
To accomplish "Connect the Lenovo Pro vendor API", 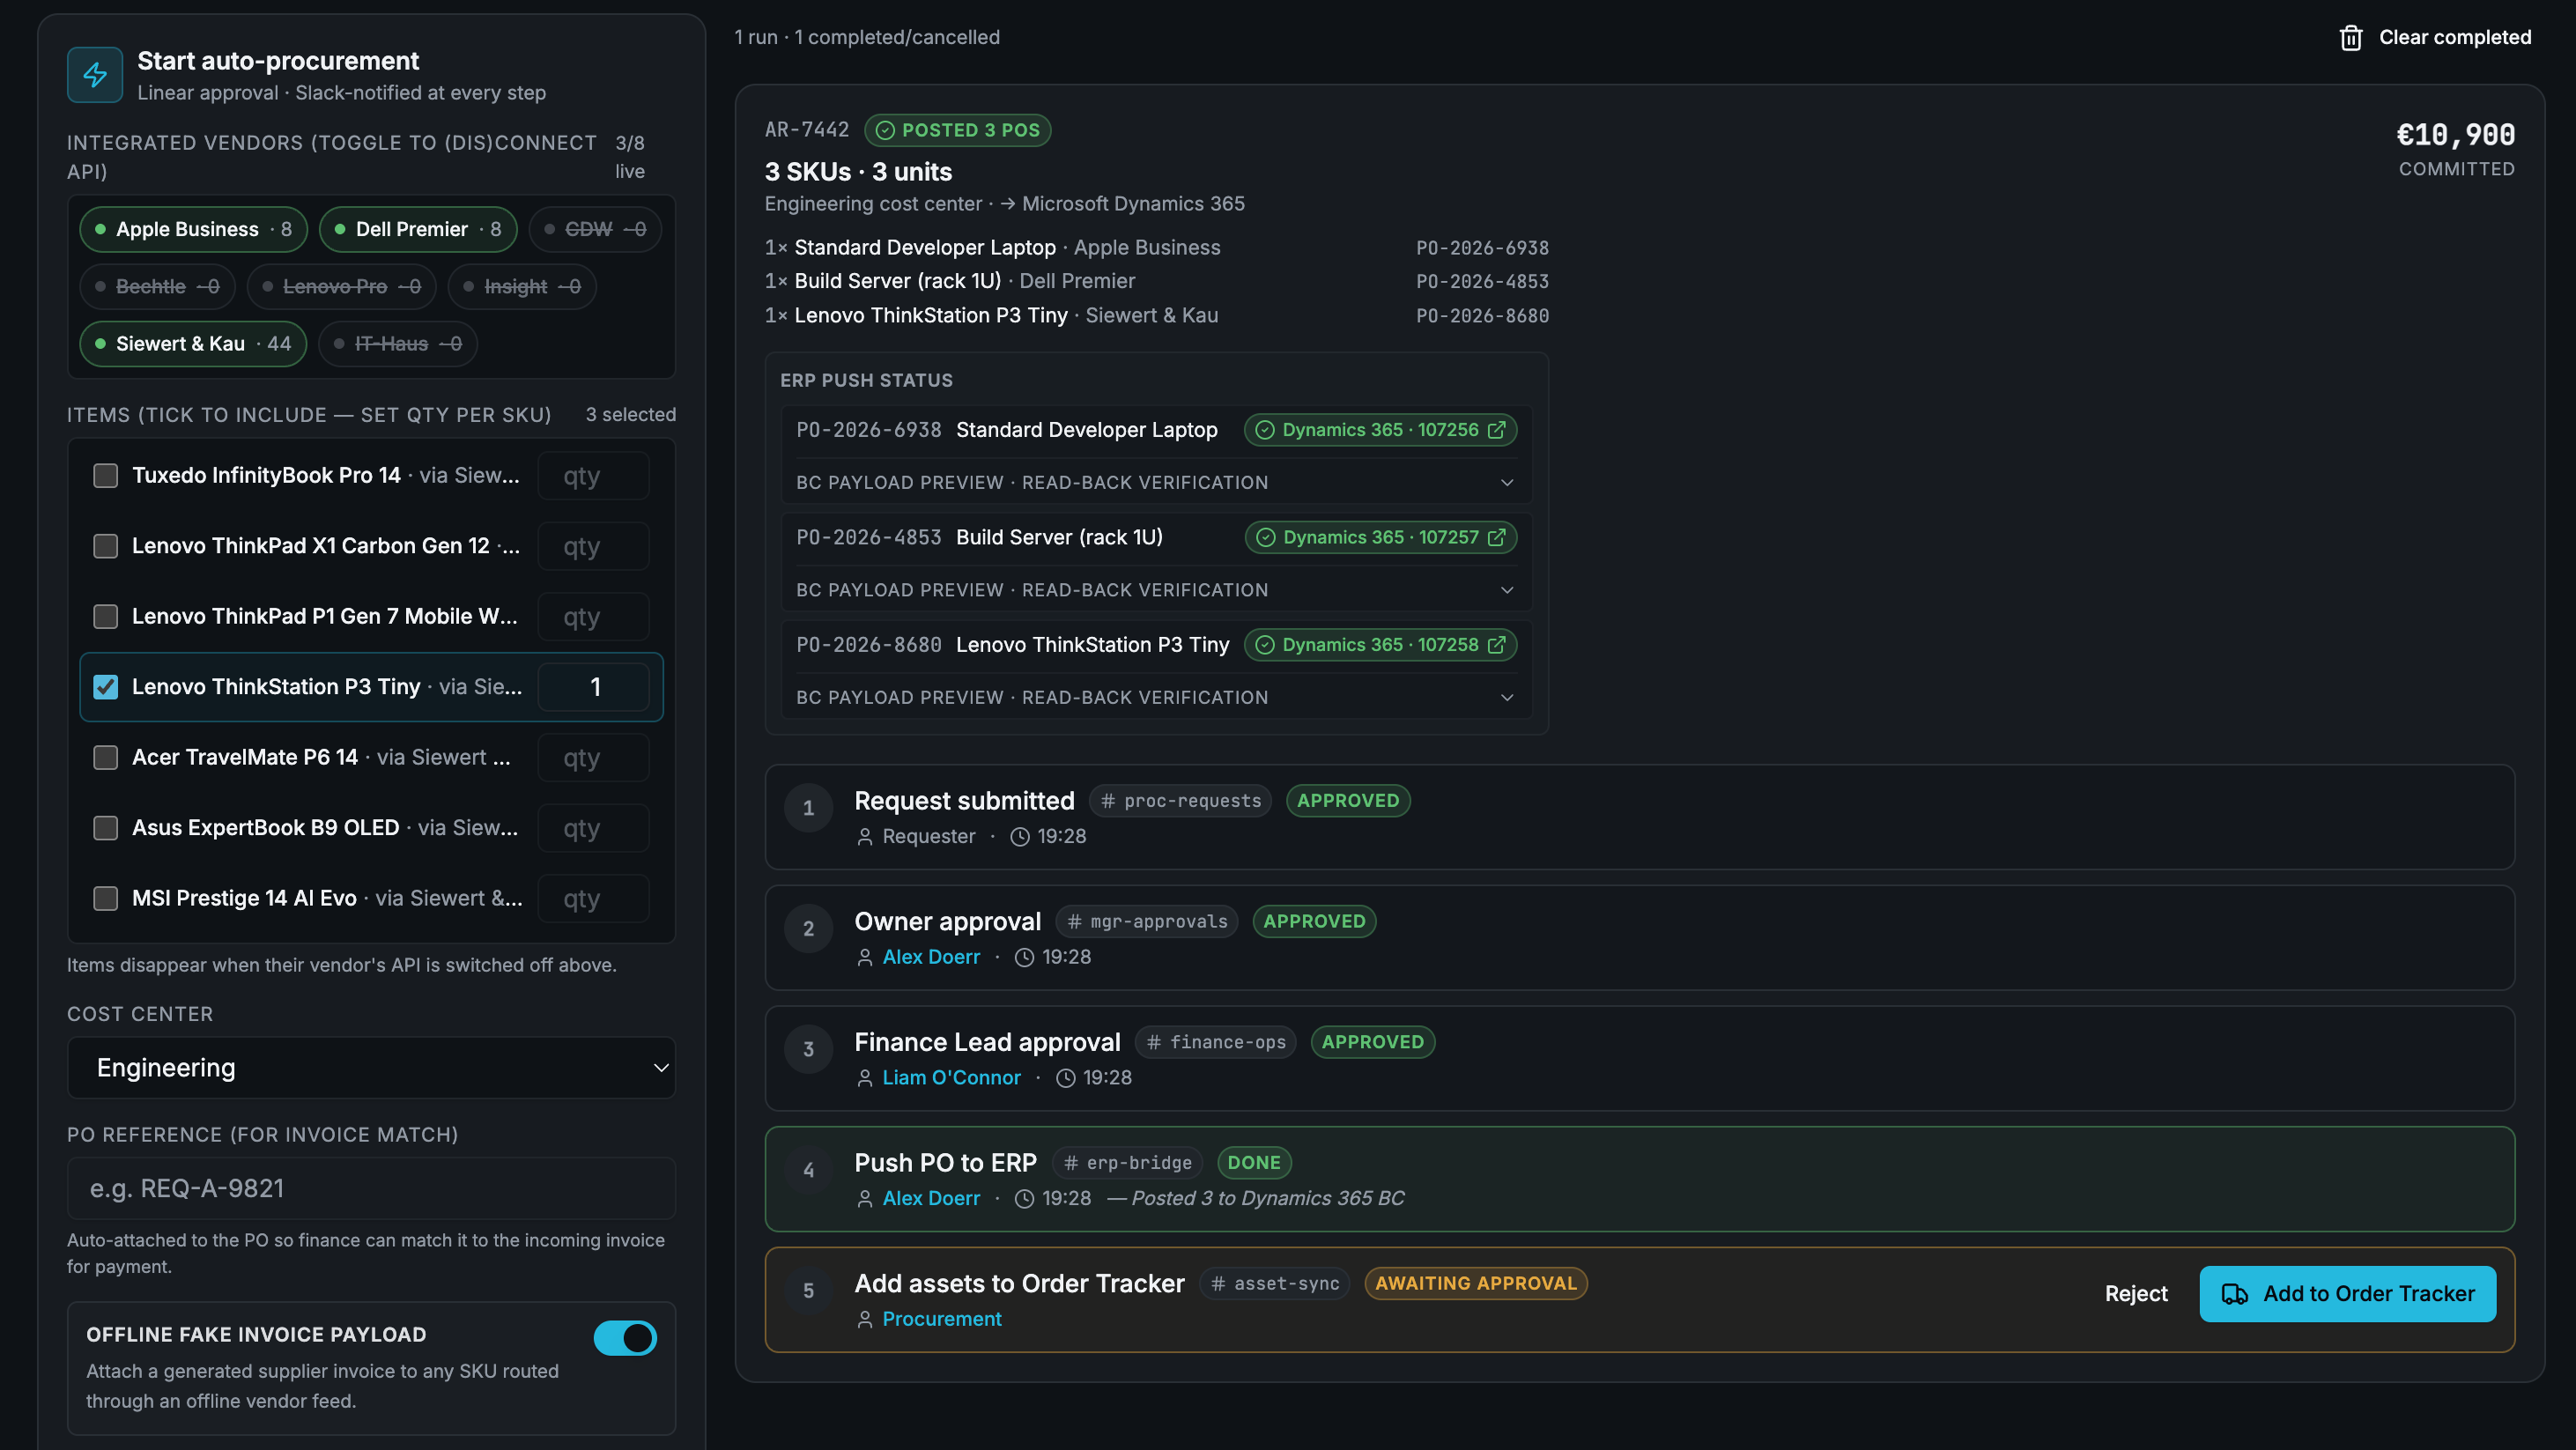I will click(341, 287).
